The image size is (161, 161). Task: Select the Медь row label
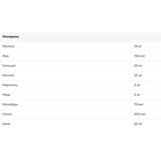pos(6,95)
